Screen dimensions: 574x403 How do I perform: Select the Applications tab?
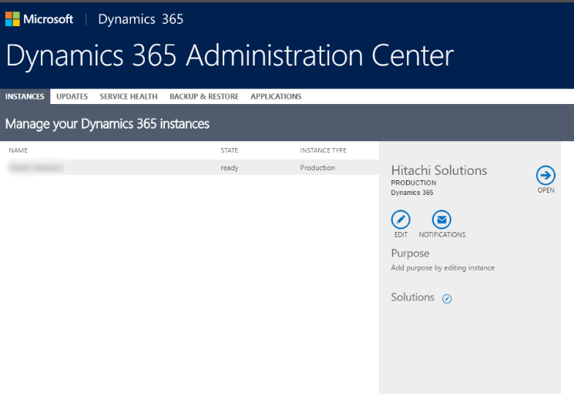tap(276, 97)
